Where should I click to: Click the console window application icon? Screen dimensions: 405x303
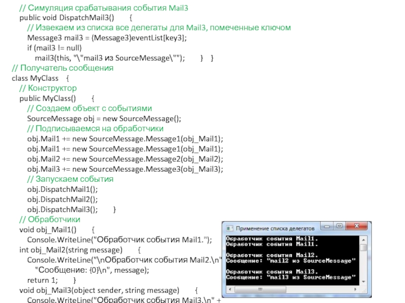[x=229, y=228]
